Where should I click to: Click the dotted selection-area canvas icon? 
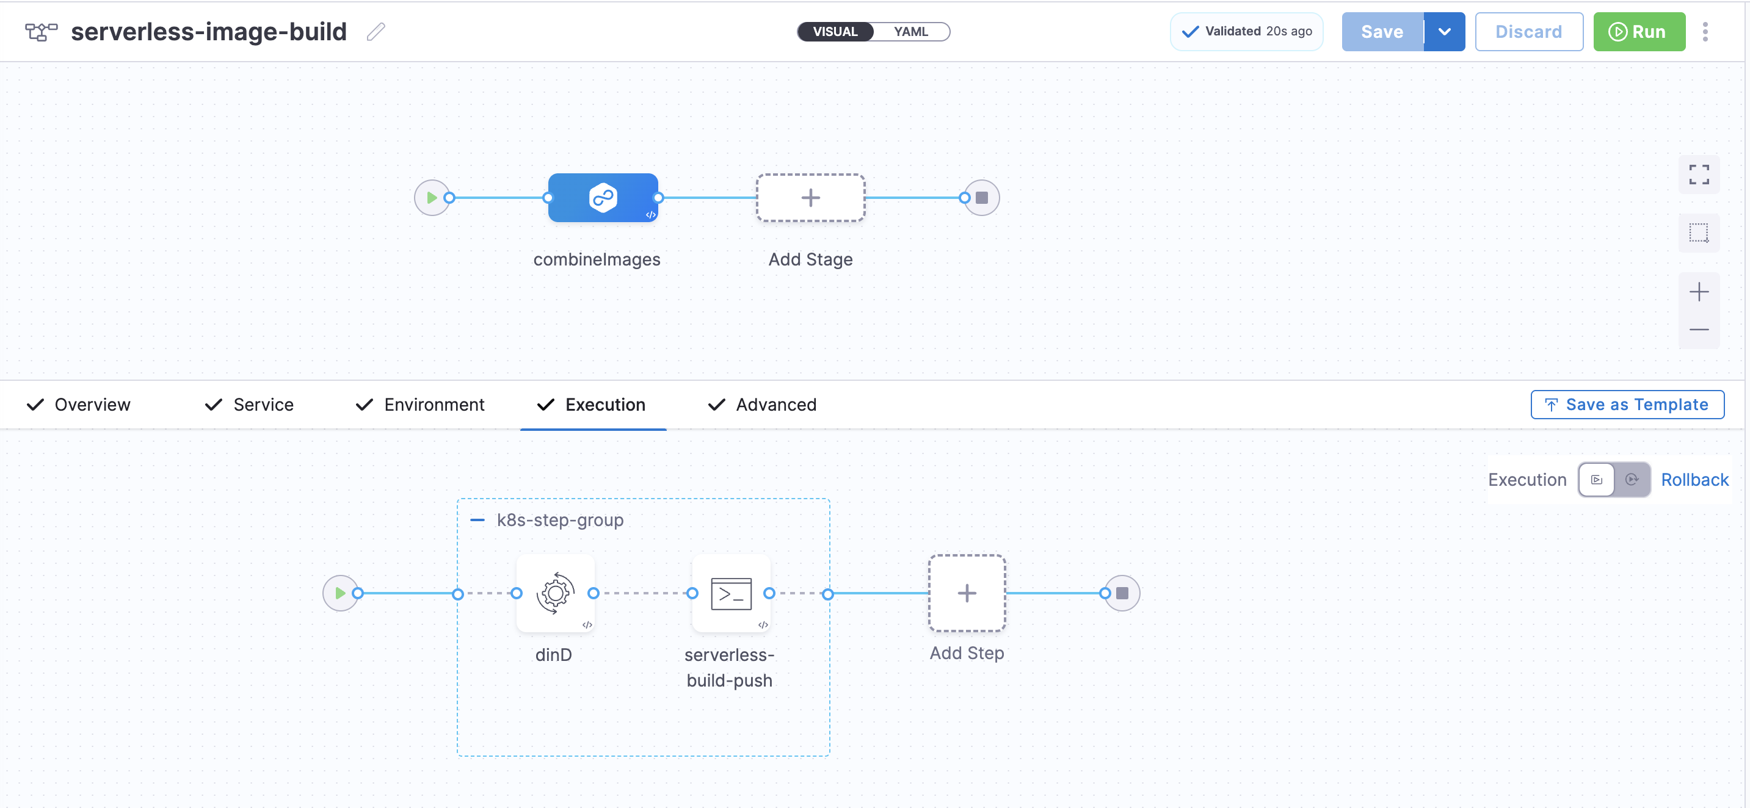(1698, 233)
